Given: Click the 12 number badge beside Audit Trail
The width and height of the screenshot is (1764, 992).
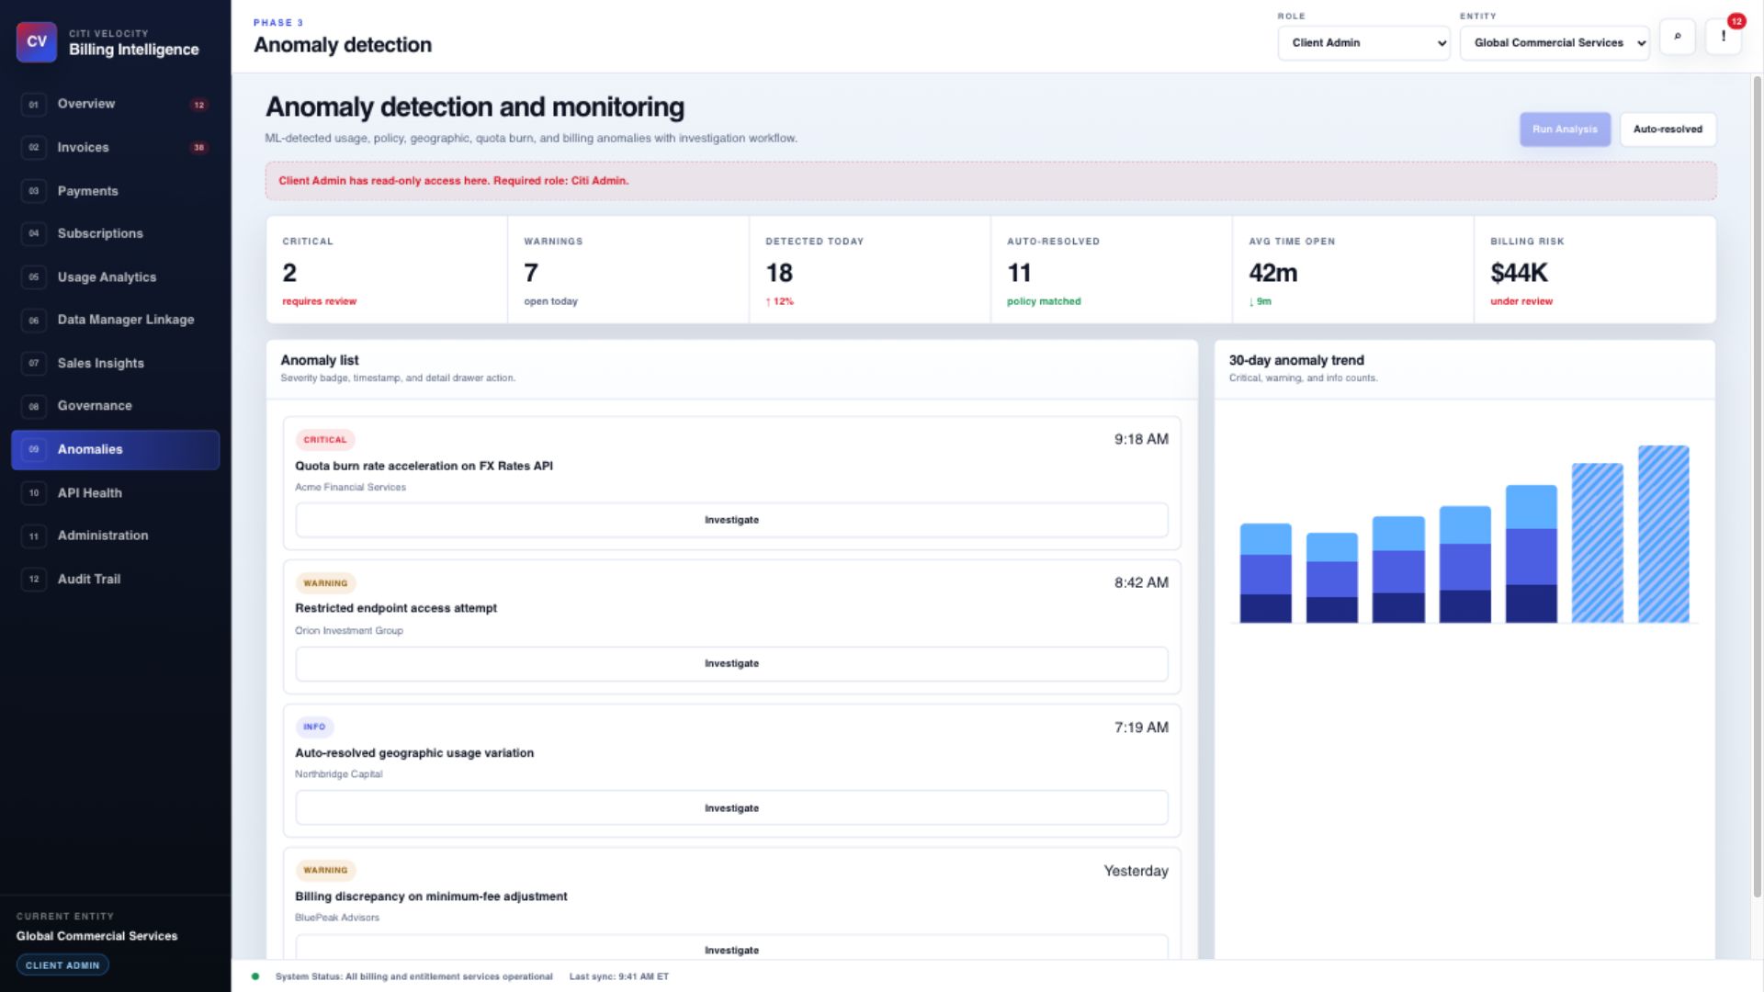Looking at the screenshot, I should (x=34, y=580).
